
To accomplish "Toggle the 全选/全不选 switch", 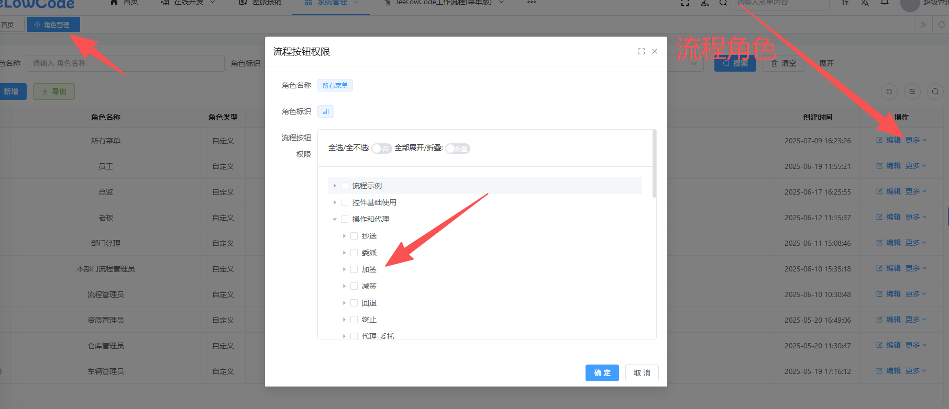I will (381, 149).
